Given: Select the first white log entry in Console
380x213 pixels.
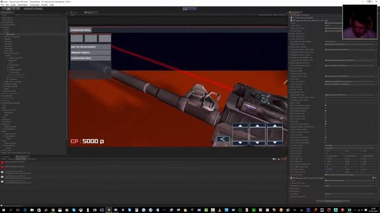Looking at the screenshot, I should [143, 172].
